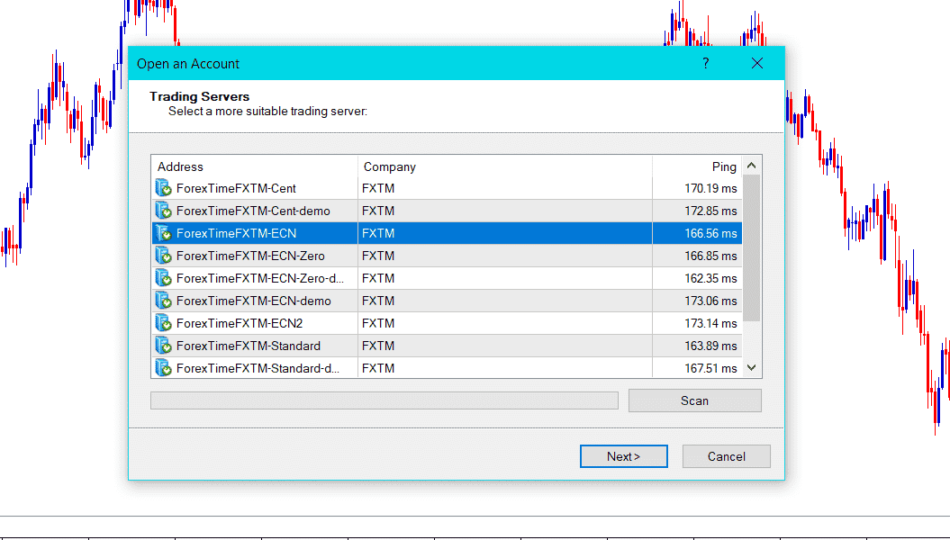Cancel the account opening dialog
The image size is (950, 540).
click(x=727, y=456)
